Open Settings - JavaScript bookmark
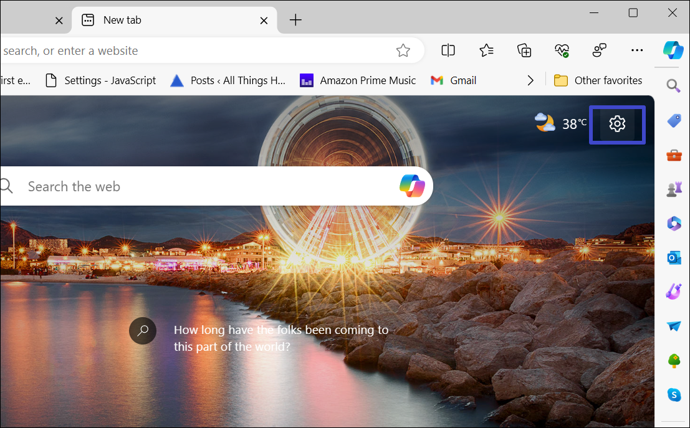This screenshot has height=428, width=690. click(x=101, y=80)
